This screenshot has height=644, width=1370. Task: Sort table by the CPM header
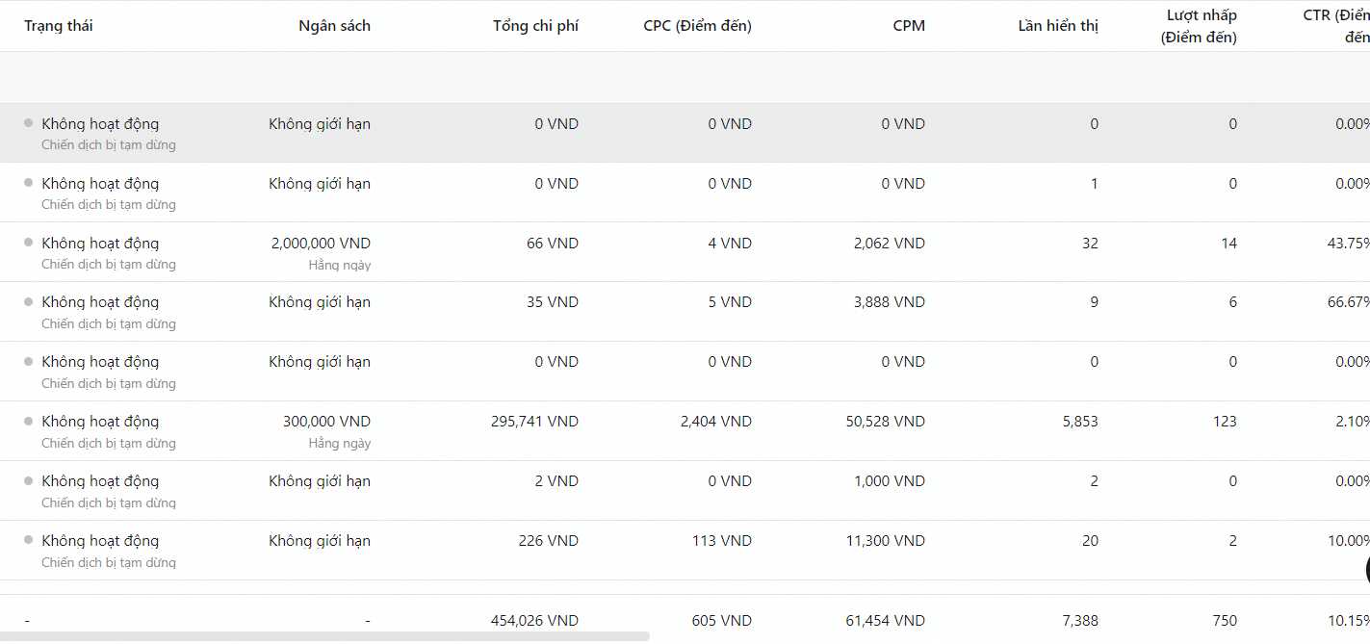tap(908, 26)
